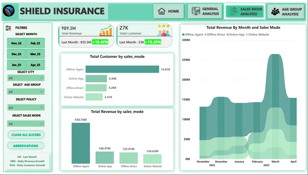Click the Offline-Direct revenue column 152.91M
The width and height of the screenshot is (308, 175).
coord(129,158)
